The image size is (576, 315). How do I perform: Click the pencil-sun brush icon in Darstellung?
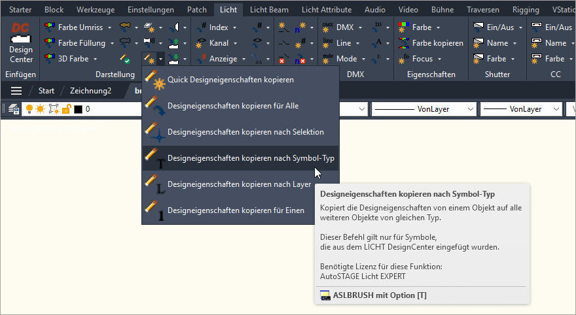(149, 59)
